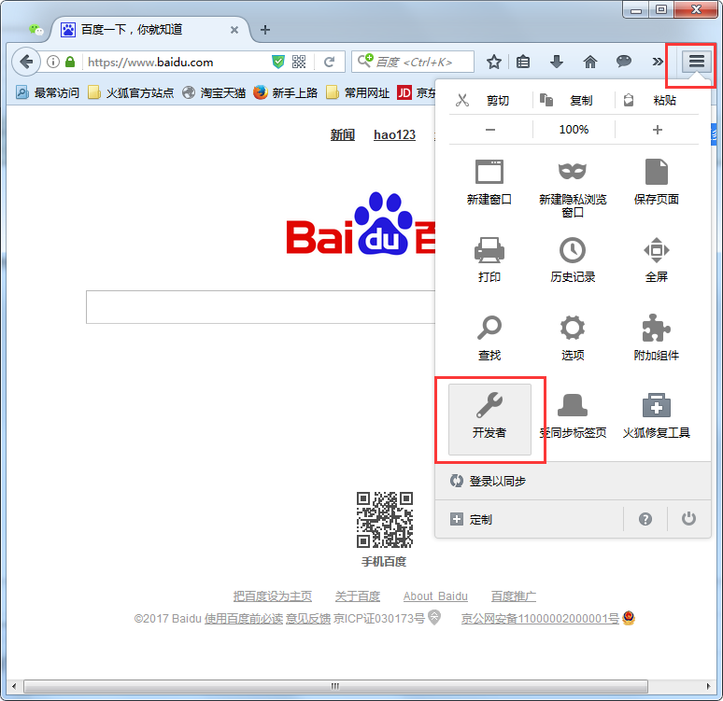Image resolution: width=723 pixels, height=701 pixels.
Task: Click 关于百度 link
Action: point(358,596)
